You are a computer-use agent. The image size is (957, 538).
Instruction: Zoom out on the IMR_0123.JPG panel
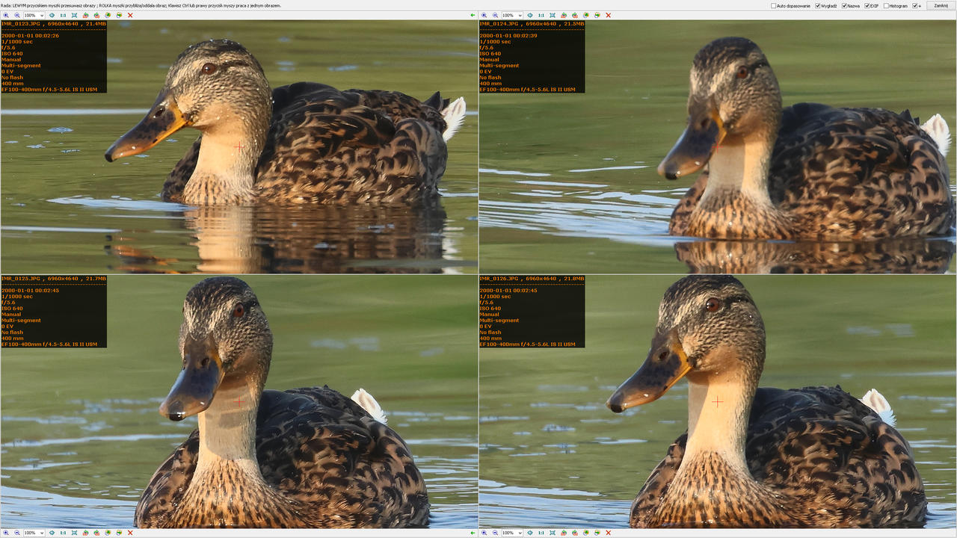[x=17, y=15]
